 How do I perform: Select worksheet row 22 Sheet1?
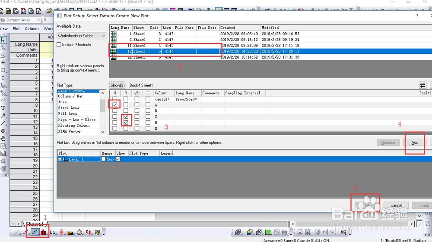click(271, 57)
